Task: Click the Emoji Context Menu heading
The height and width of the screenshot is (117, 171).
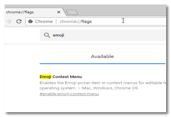Action: [x=61, y=77]
